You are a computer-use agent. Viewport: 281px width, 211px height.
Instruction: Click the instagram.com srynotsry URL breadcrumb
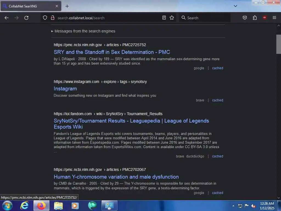100,82
